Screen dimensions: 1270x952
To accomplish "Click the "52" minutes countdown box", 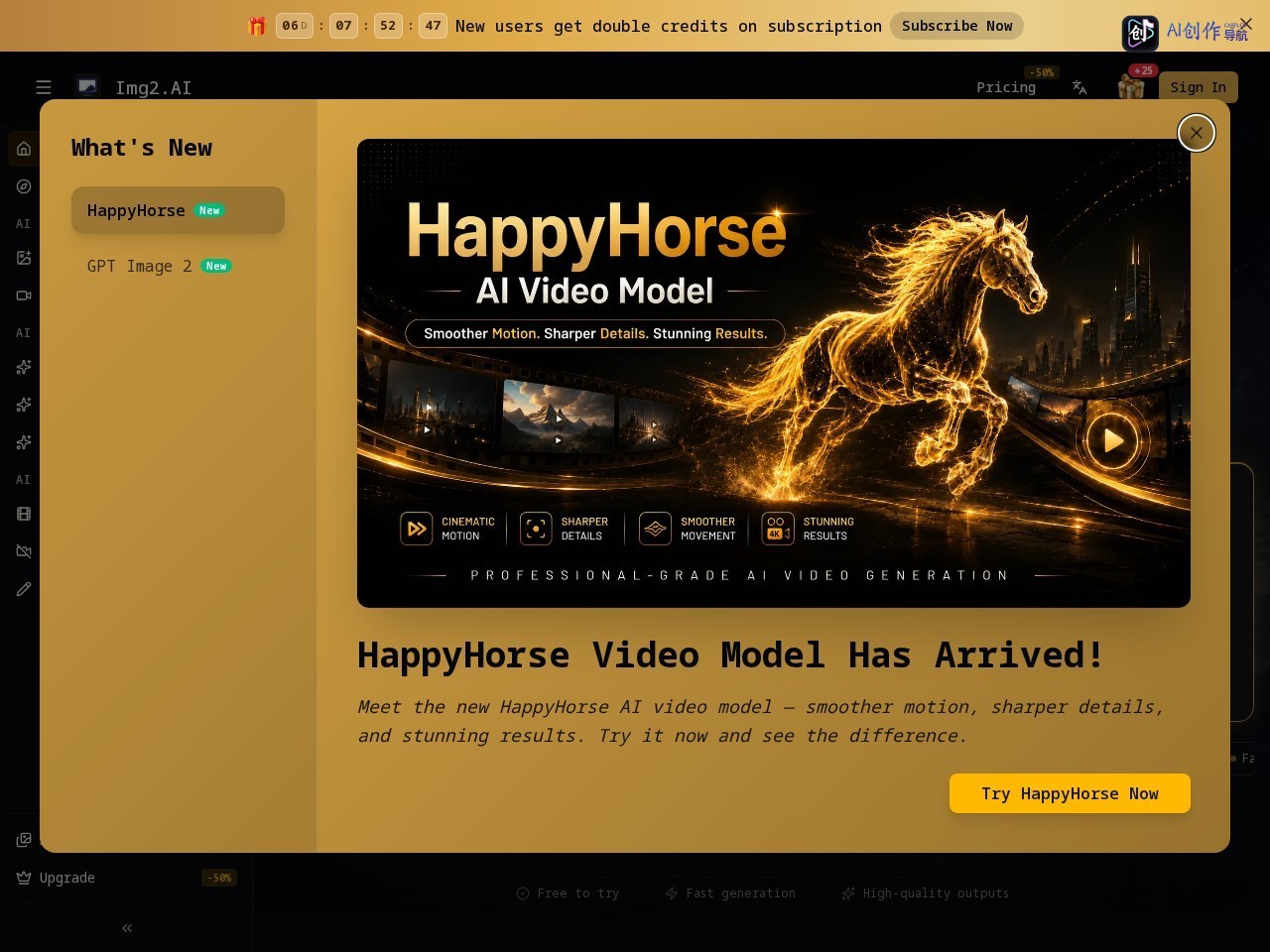I will coord(388,26).
